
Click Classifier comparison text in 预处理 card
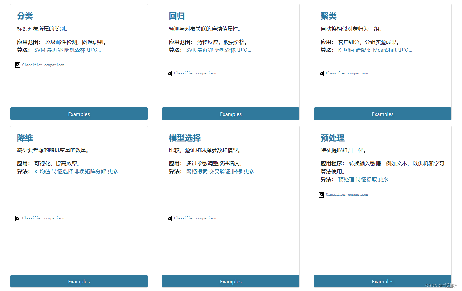[347, 195]
